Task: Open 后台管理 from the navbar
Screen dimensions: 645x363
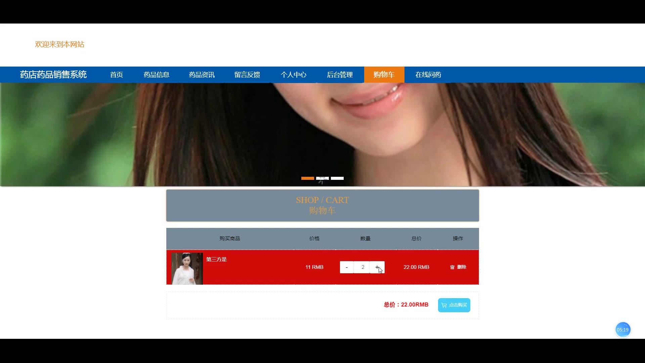Action: [340, 75]
